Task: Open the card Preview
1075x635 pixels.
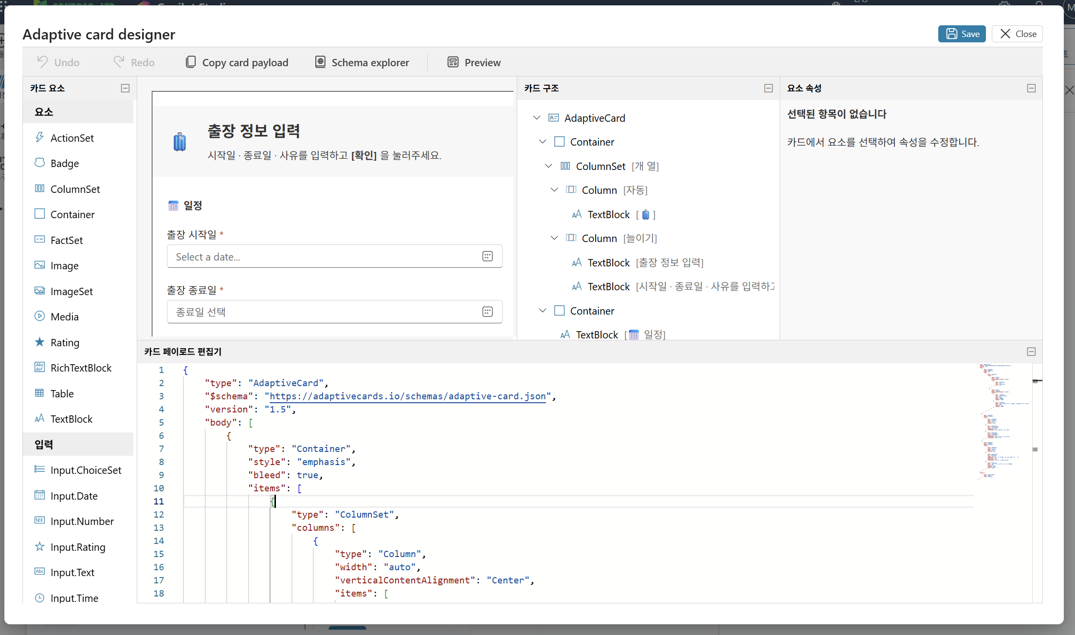Action: click(474, 62)
